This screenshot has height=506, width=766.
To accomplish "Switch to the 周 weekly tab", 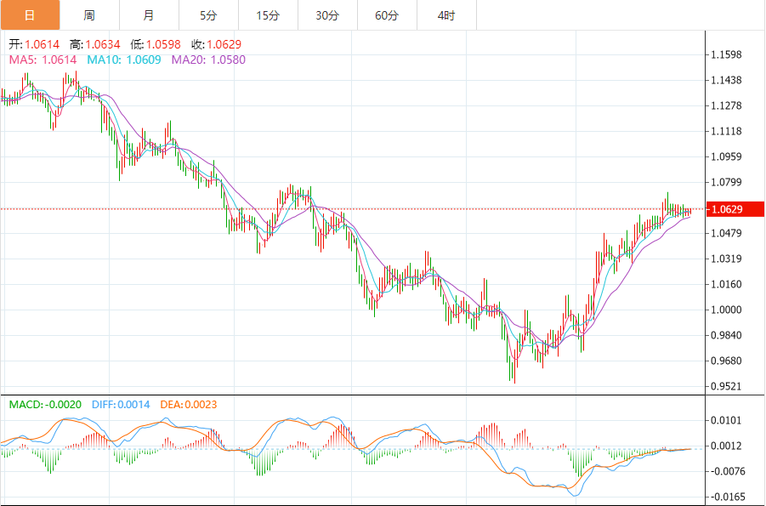I will tap(89, 15).
